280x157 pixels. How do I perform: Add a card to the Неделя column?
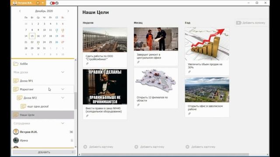(x=98, y=147)
